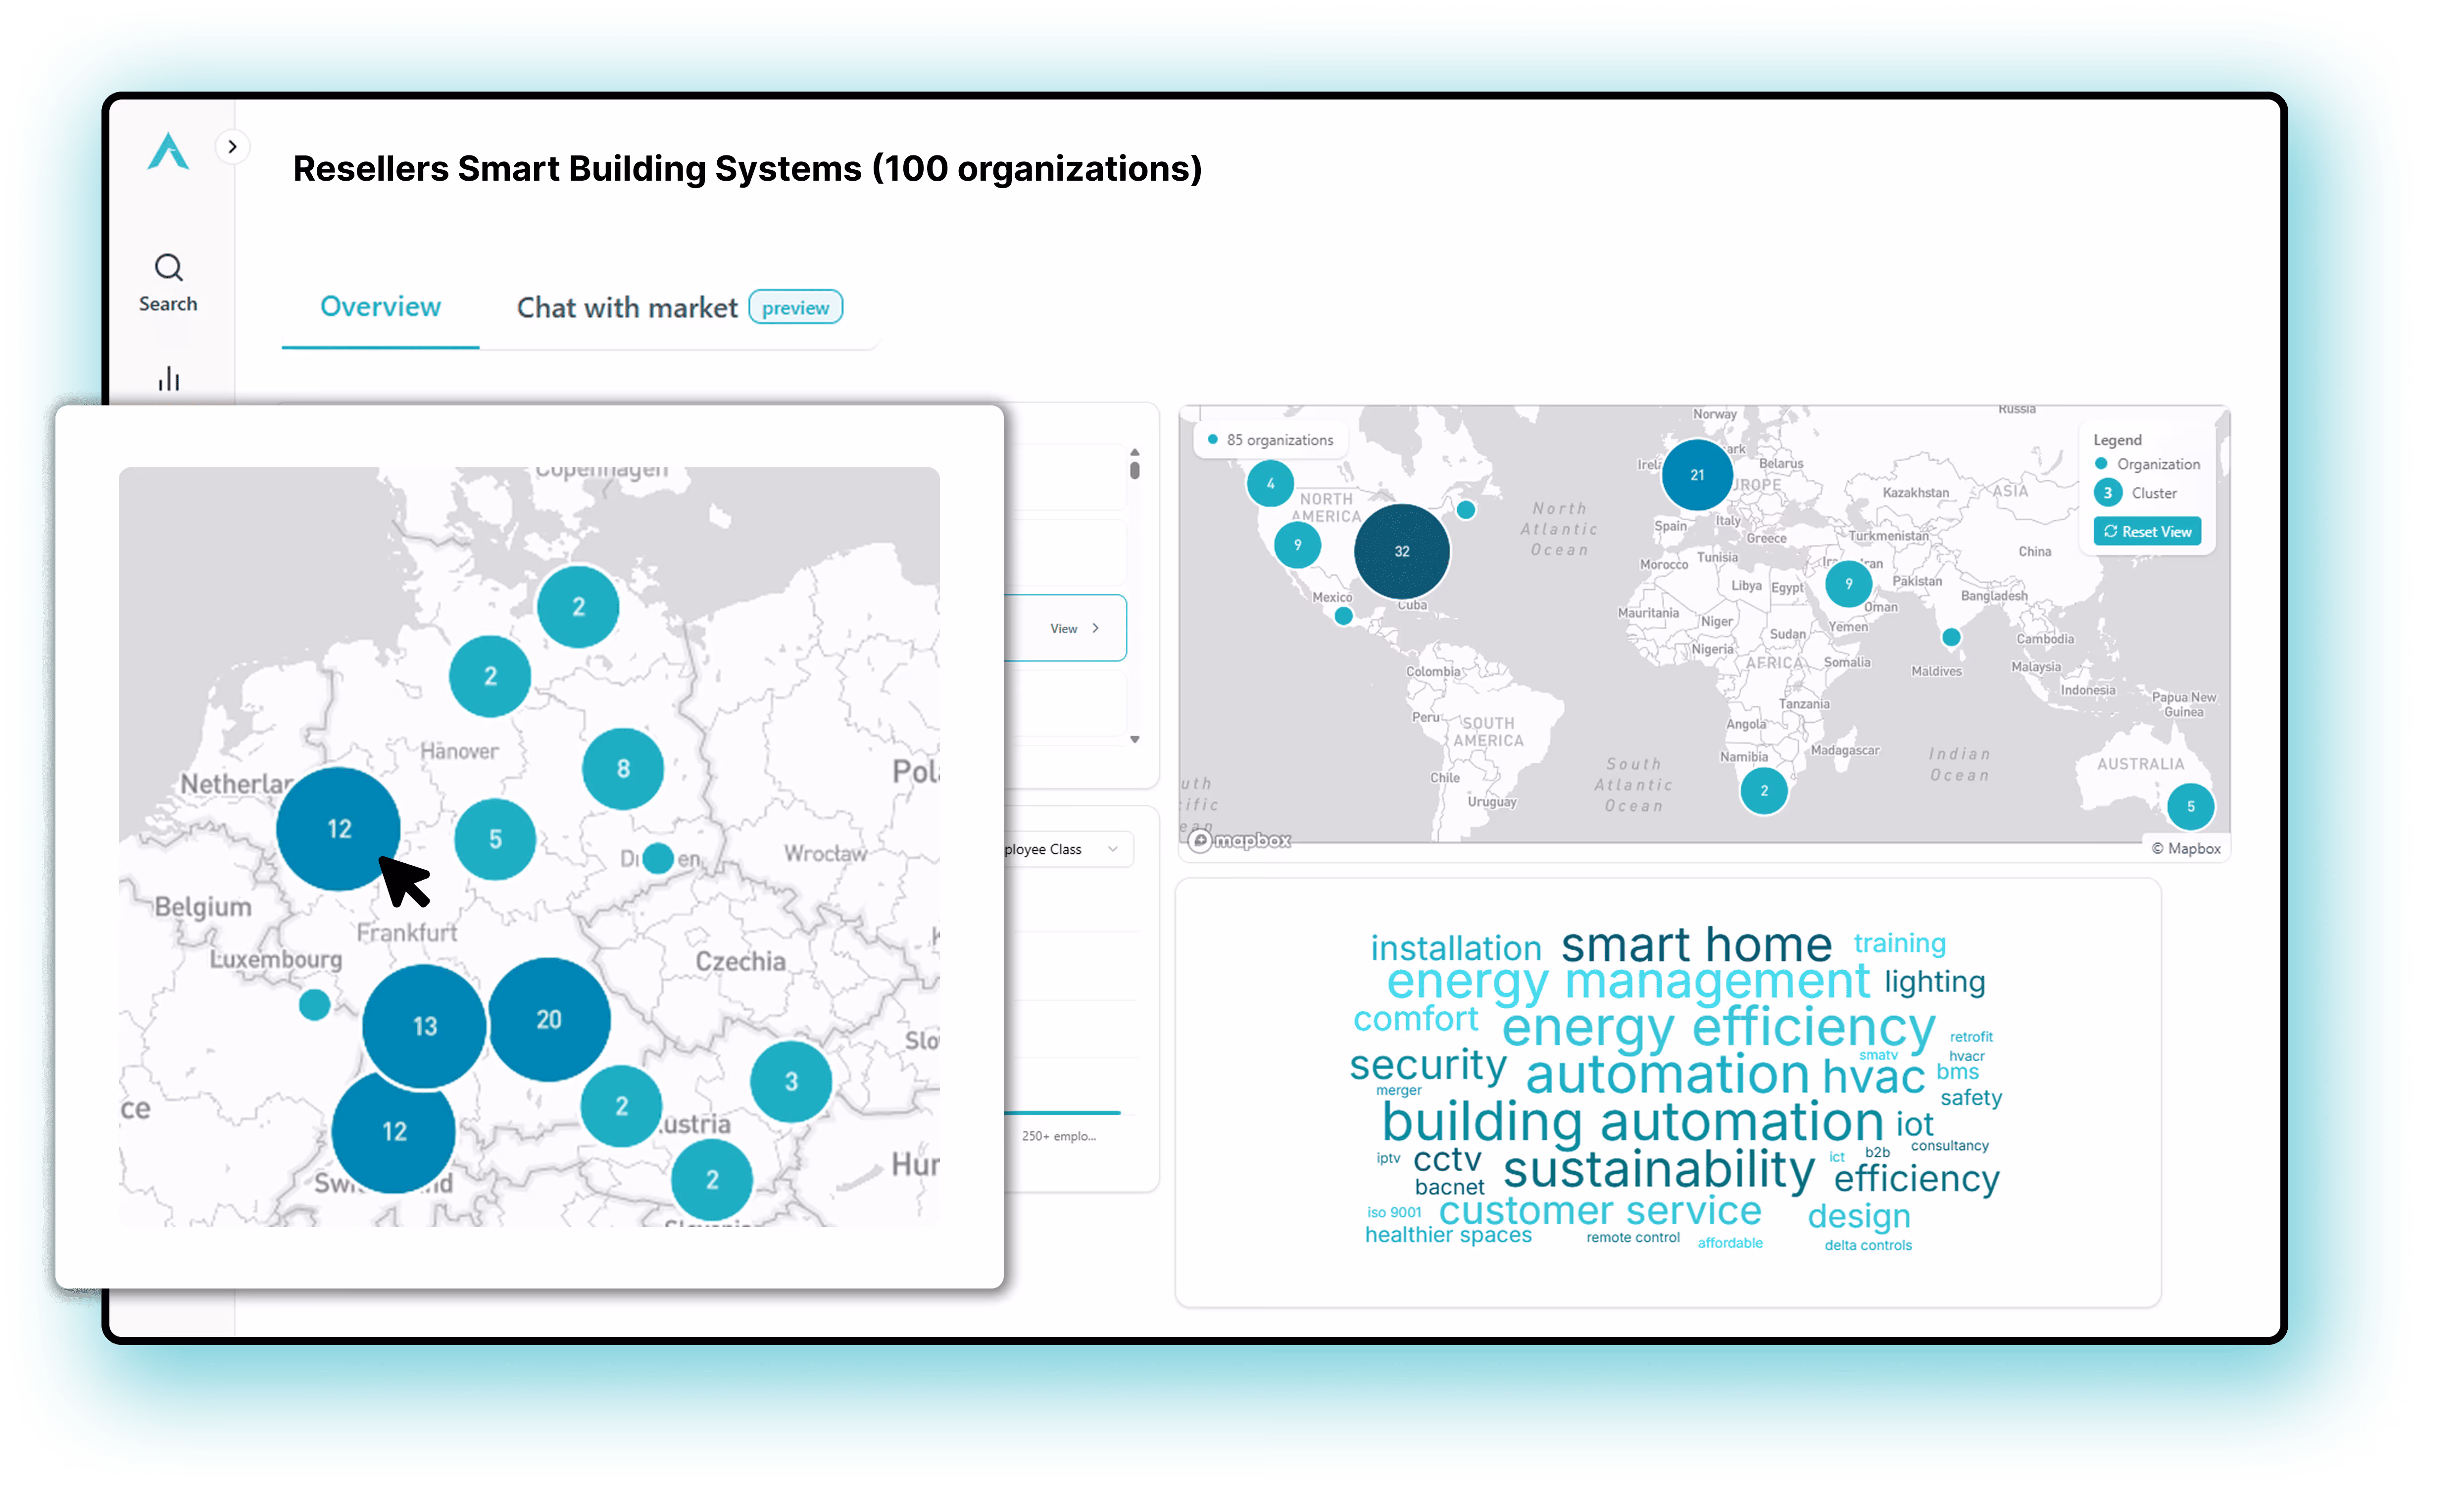This screenshot has height=1486, width=2464.
Task: Click the 250+ emplo... chart label
Action: (1059, 1136)
